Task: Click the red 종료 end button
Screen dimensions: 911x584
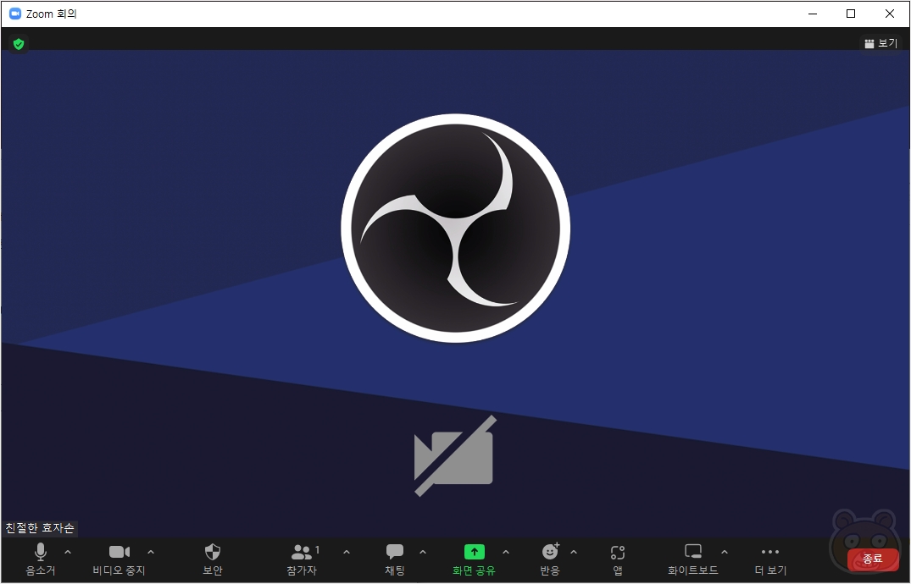Action: coord(873,559)
